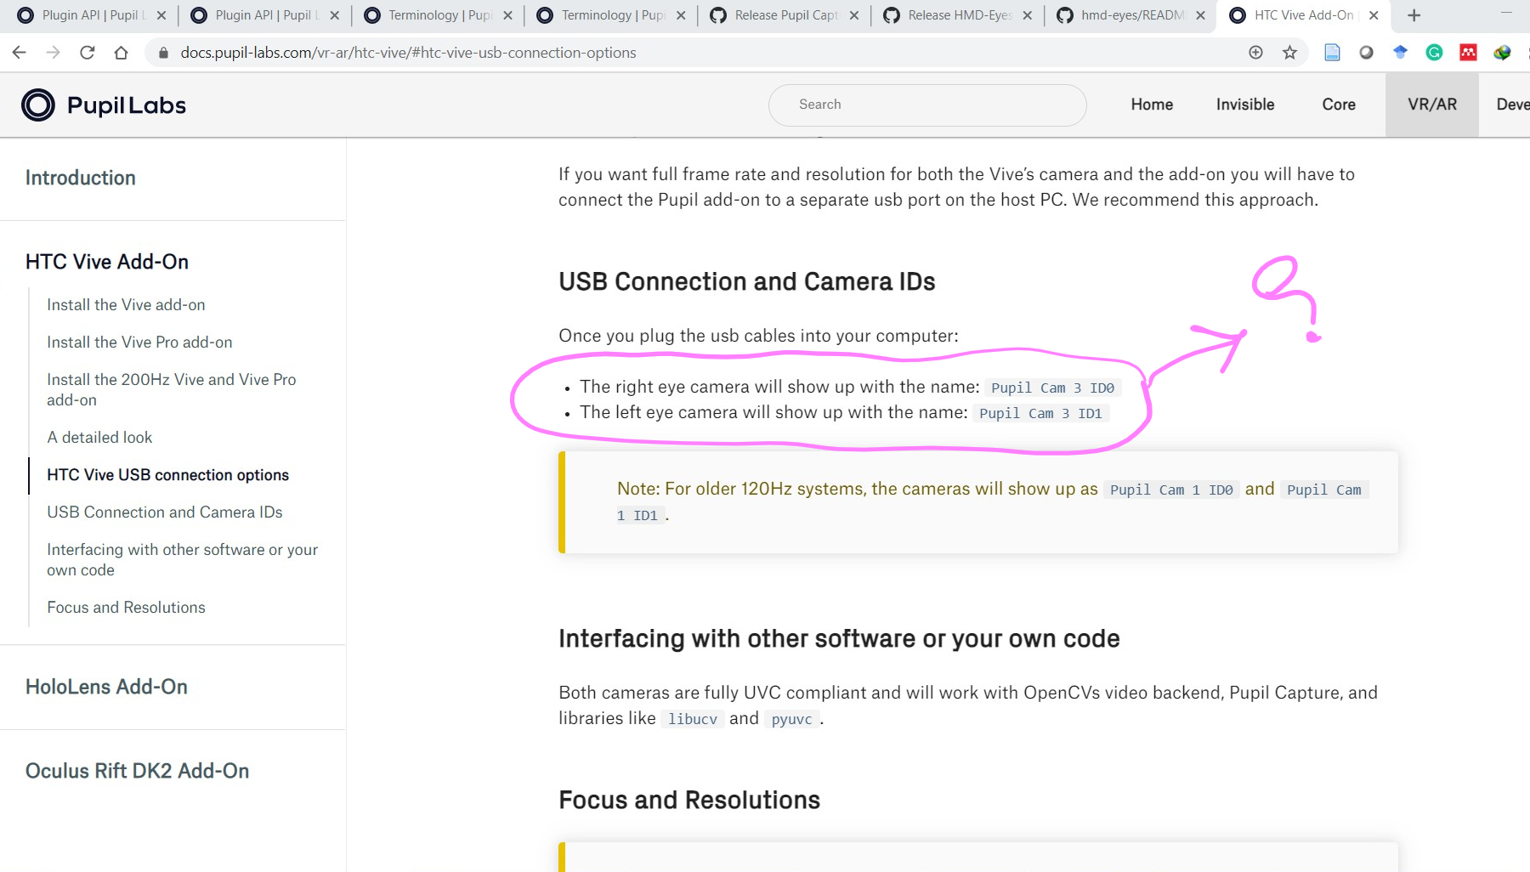1530x872 pixels.
Task: Open the blue graduation cap extension icon
Action: pos(1400,53)
